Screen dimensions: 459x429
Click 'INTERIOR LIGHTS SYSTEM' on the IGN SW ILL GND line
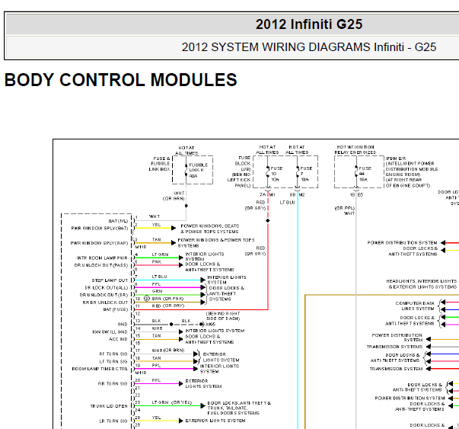215,331
